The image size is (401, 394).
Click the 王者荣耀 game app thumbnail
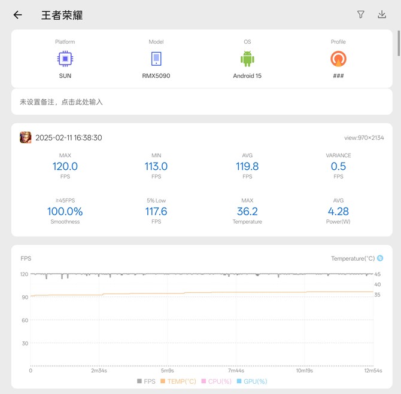26,138
